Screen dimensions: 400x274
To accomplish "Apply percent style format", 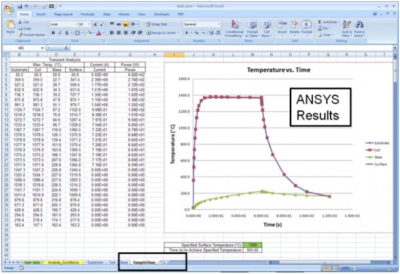I will coord(197,33).
